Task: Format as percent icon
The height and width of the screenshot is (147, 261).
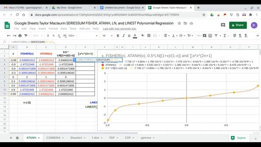Action: pyautogui.click(x=53, y=36)
